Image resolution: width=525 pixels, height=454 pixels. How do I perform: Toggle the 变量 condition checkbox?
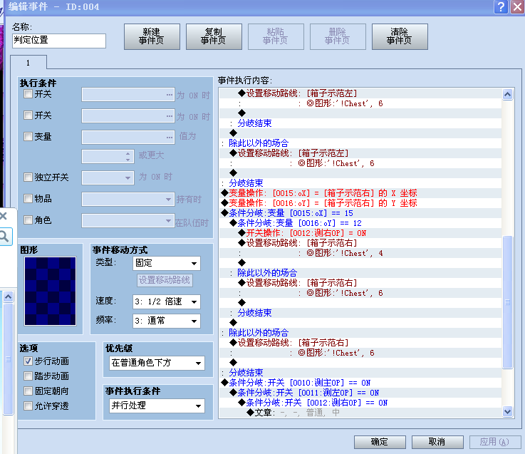click(x=28, y=137)
